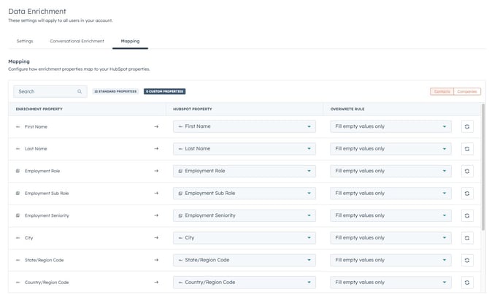
Task: Open the City HubSpot property dropdown
Action: [244, 238]
